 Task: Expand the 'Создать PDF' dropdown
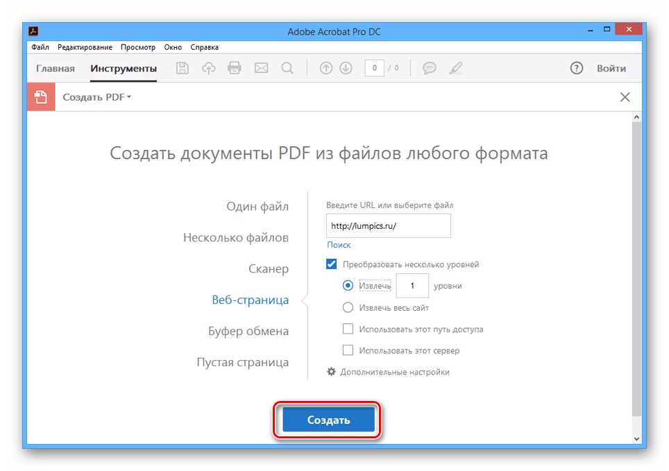coord(97,97)
